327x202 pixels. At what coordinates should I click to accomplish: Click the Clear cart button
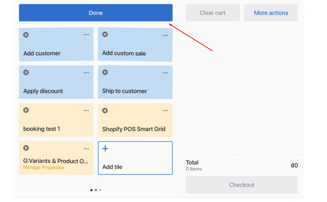212,13
